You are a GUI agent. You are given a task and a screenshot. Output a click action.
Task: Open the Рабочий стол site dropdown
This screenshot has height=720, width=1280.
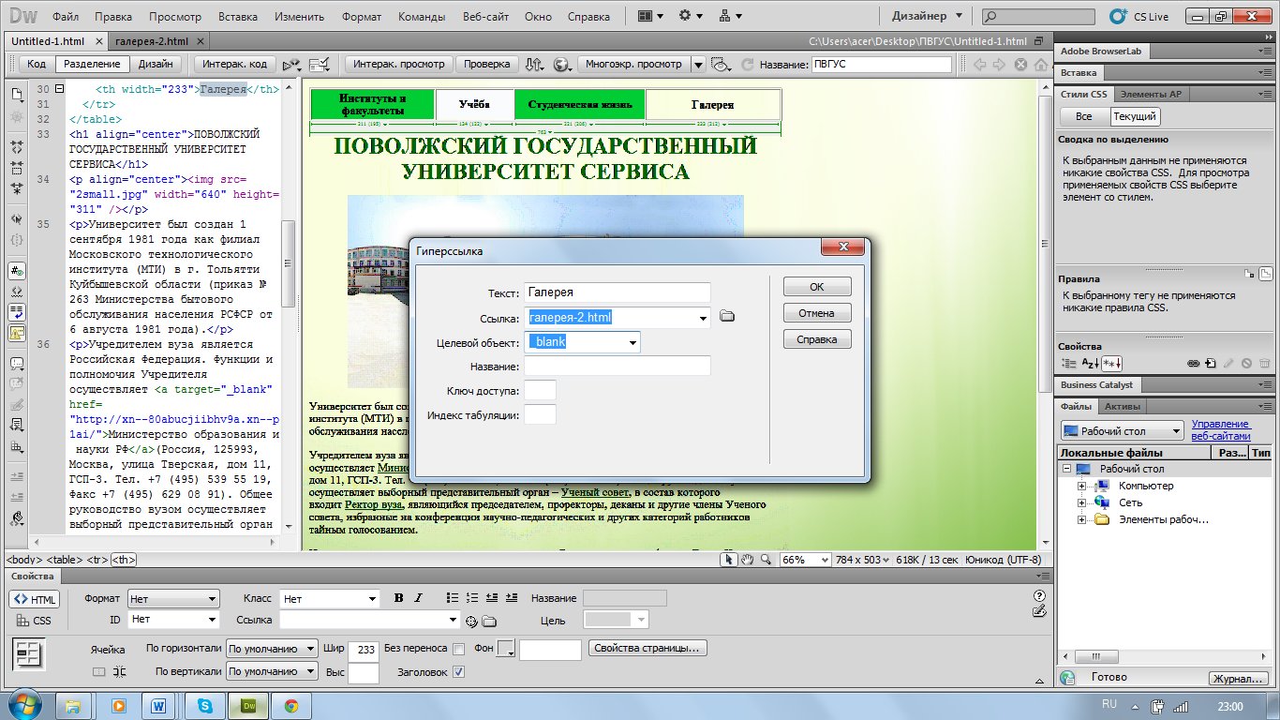(1124, 431)
